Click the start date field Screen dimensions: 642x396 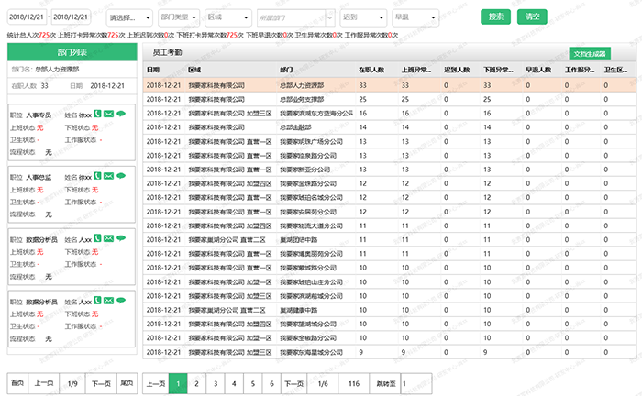point(27,17)
